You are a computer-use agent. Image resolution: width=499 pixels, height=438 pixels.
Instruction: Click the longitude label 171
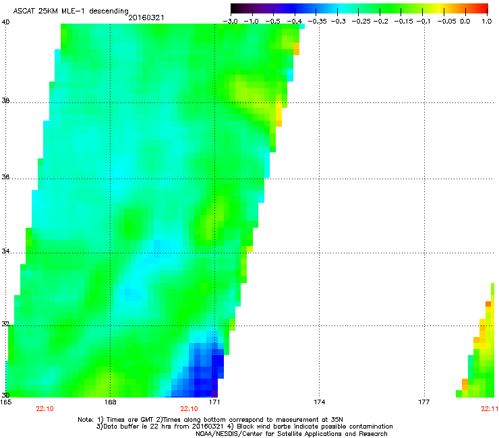tap(214, 402)
